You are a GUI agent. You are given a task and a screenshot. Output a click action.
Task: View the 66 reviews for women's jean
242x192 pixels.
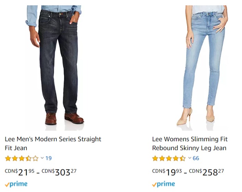196,158
